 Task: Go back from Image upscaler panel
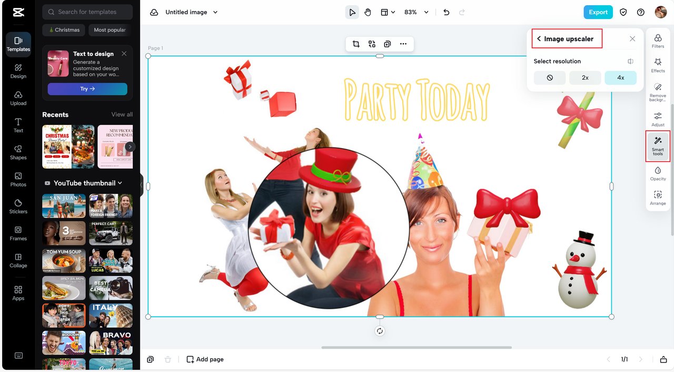(539, 39)
